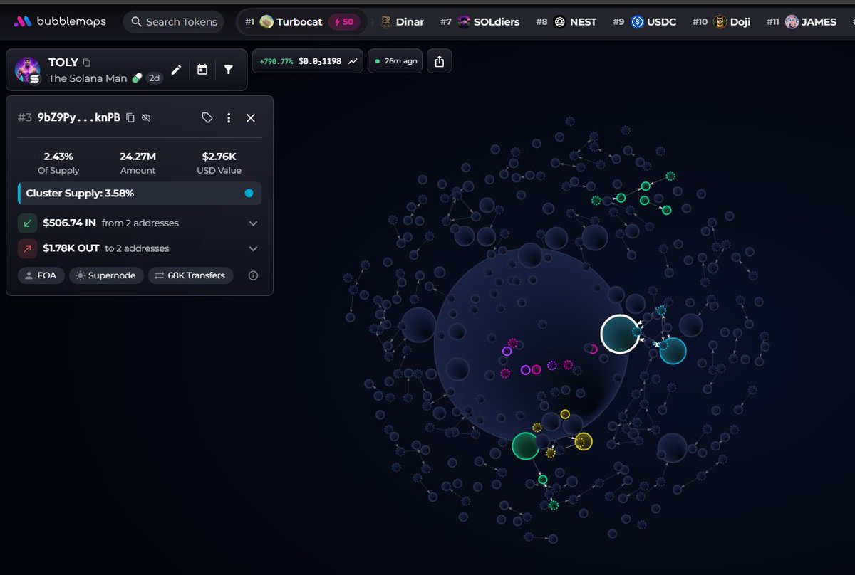Open the three-dot more options menu
Screen dimensions: 855x575
click(x=229, y=117)
